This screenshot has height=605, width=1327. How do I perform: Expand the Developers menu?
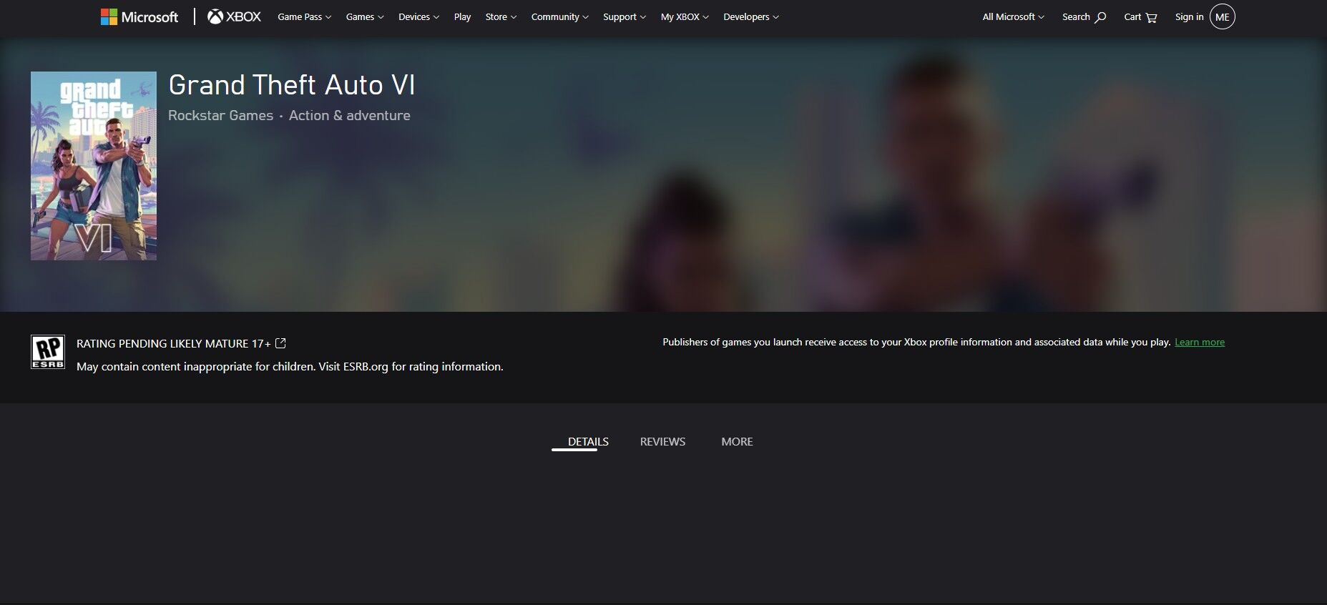(x=751, y=16)
